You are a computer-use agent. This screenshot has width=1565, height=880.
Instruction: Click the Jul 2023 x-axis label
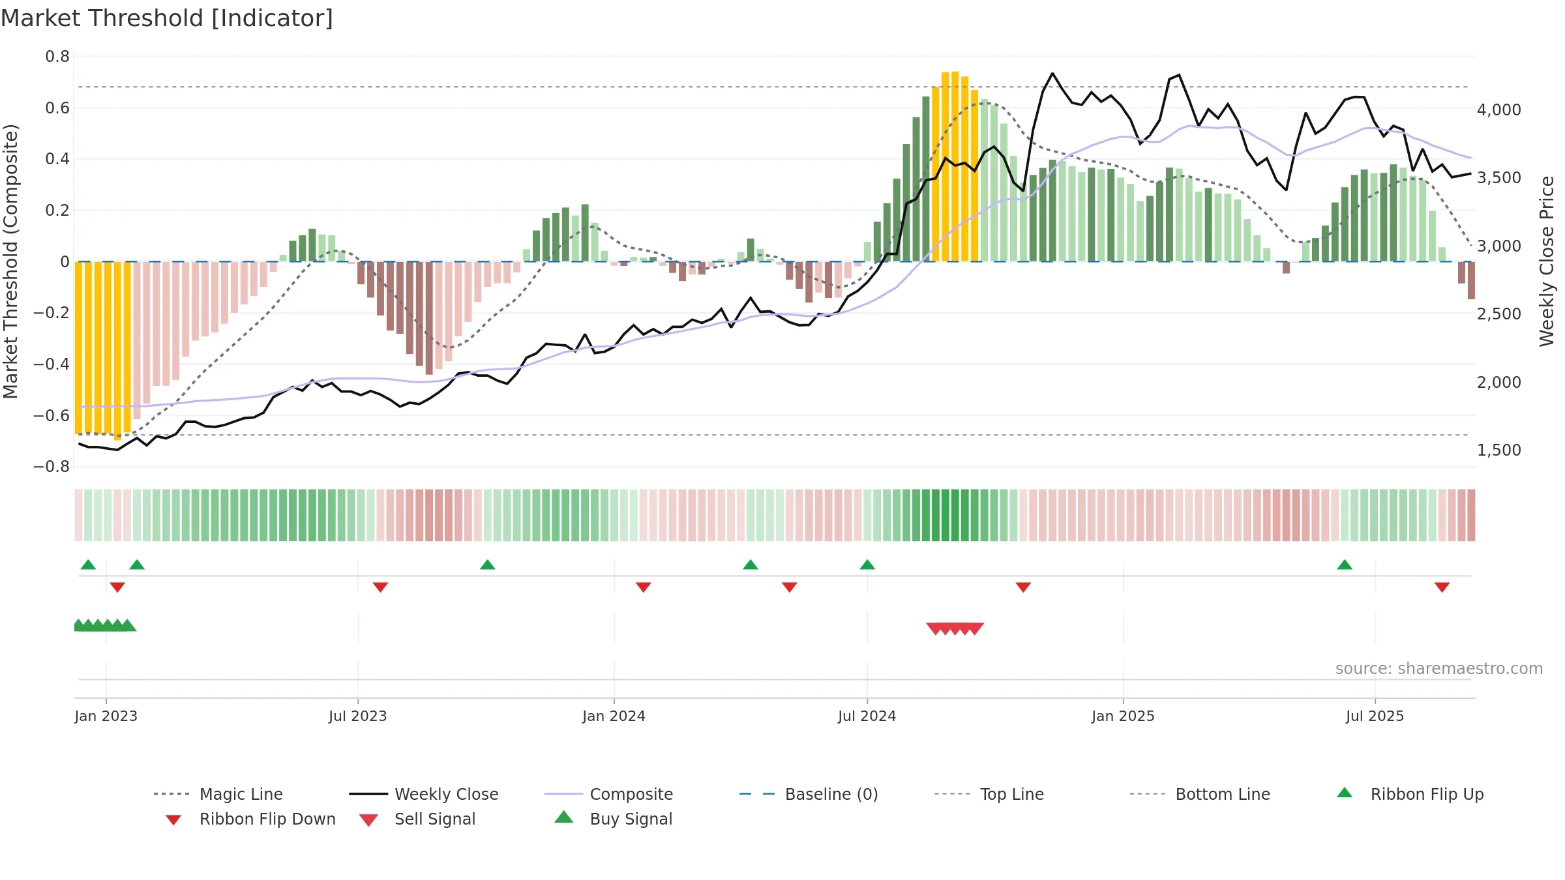[357, 716]
